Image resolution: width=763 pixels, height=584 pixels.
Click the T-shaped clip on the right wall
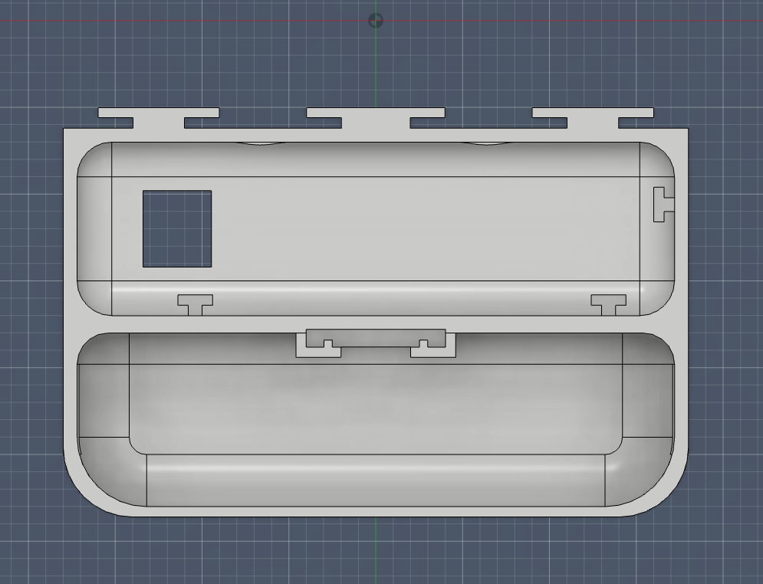pyautogui.click(x=663, y=204)
